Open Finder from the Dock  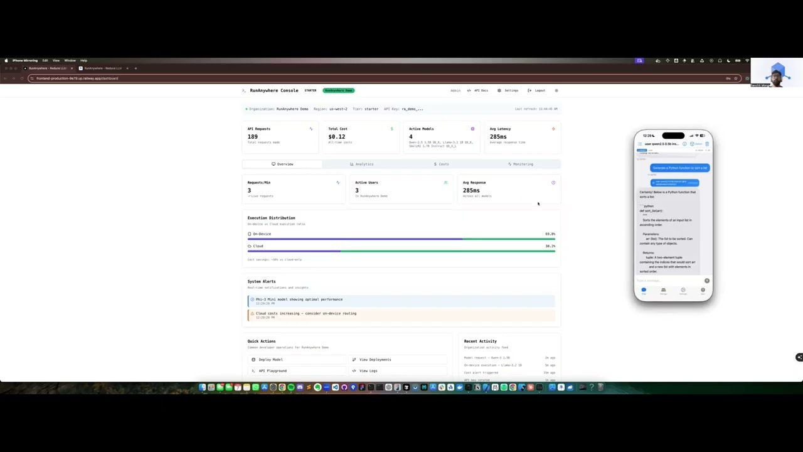[202, 387]
